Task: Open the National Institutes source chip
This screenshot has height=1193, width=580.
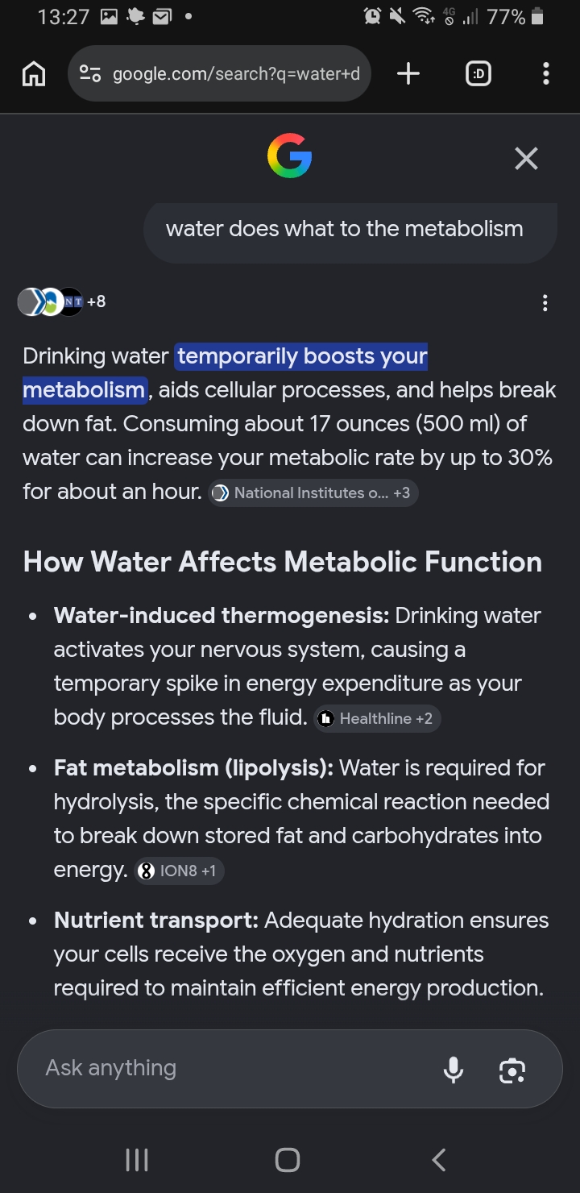Action: click(313, 493)
